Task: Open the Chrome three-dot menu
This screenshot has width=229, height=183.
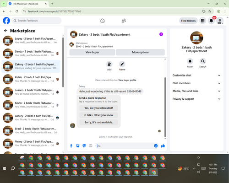Action: coord(225,11)
